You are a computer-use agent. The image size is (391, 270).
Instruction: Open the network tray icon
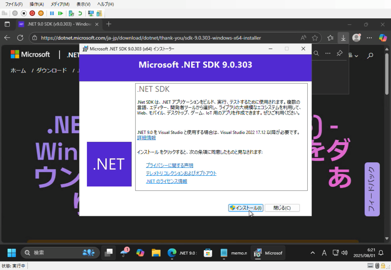pyautogui.click(x=336, y=253)
